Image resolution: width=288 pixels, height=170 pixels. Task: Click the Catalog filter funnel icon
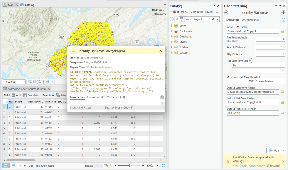(x=181, y=19)
